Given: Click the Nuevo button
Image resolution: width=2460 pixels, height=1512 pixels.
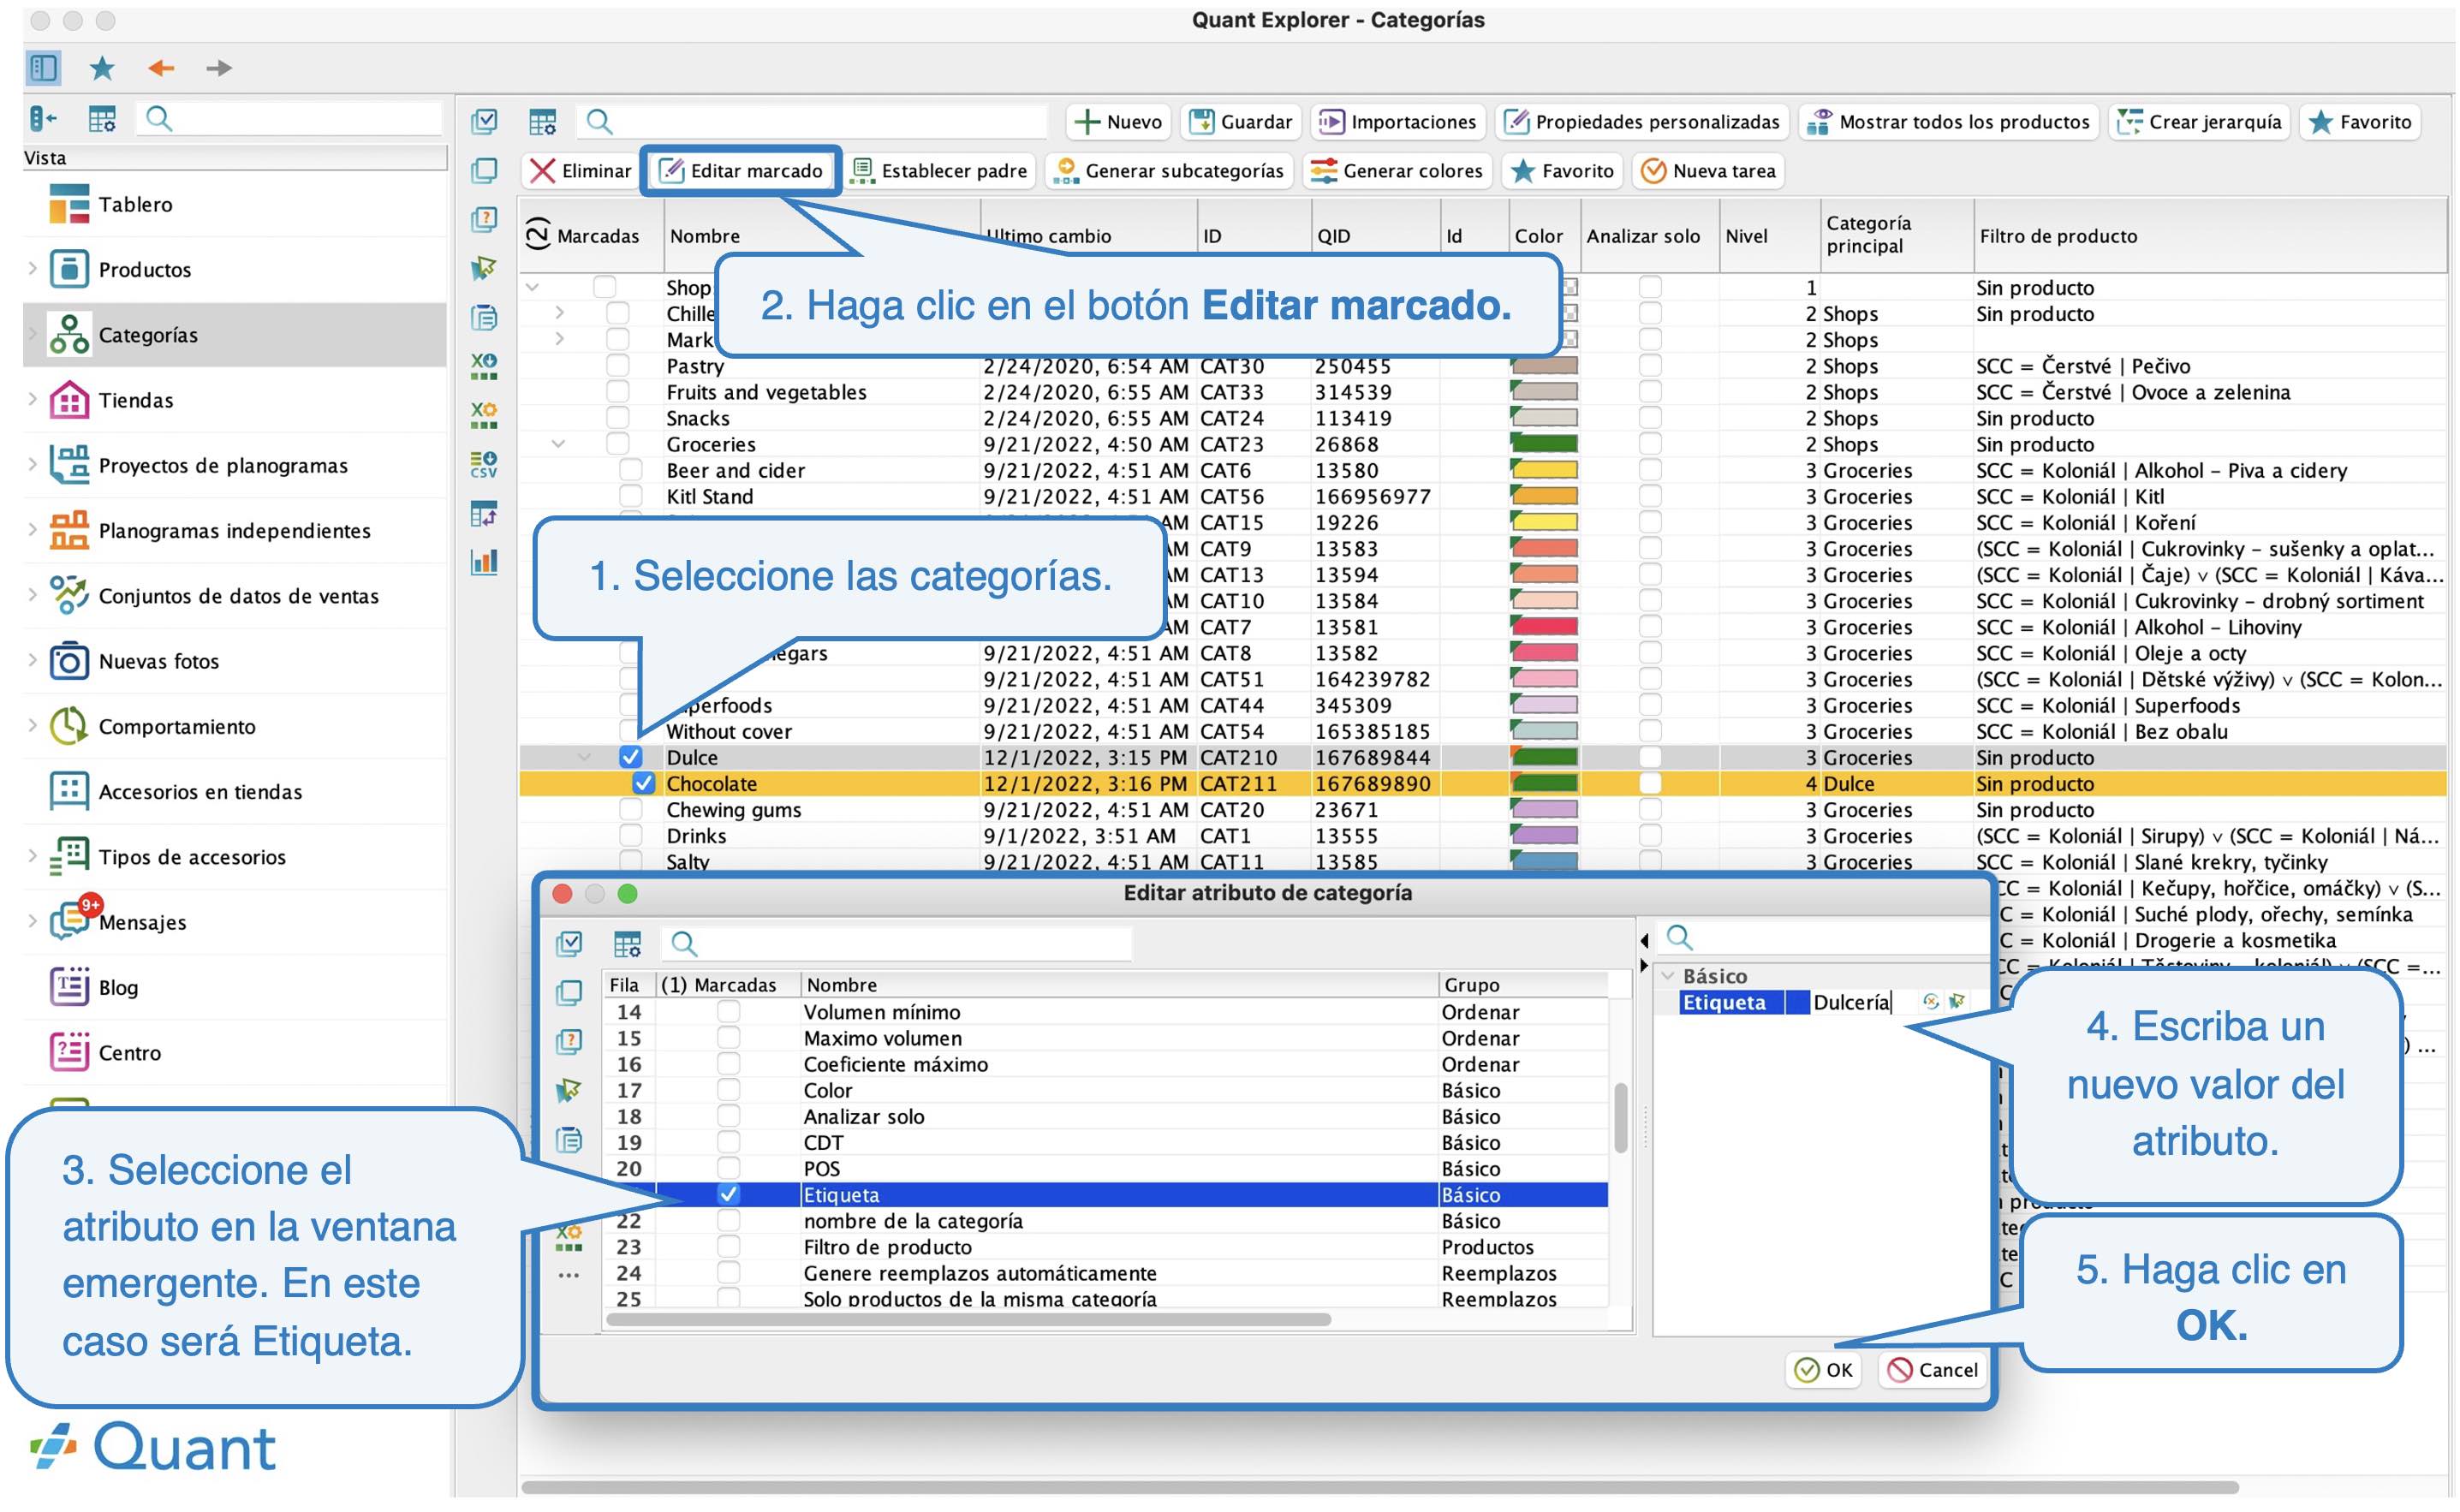Looking at the screenshot, I should pyautogui.click(x=1118, y=122).
